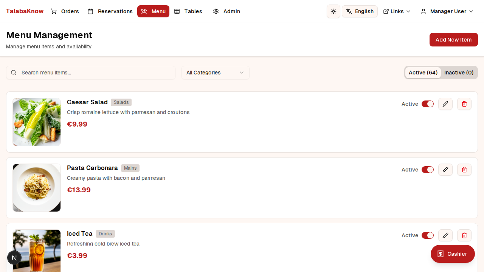Open the Cashier floating button
Image resolution: width=484 pixels, height=272 pixels.
453,254
